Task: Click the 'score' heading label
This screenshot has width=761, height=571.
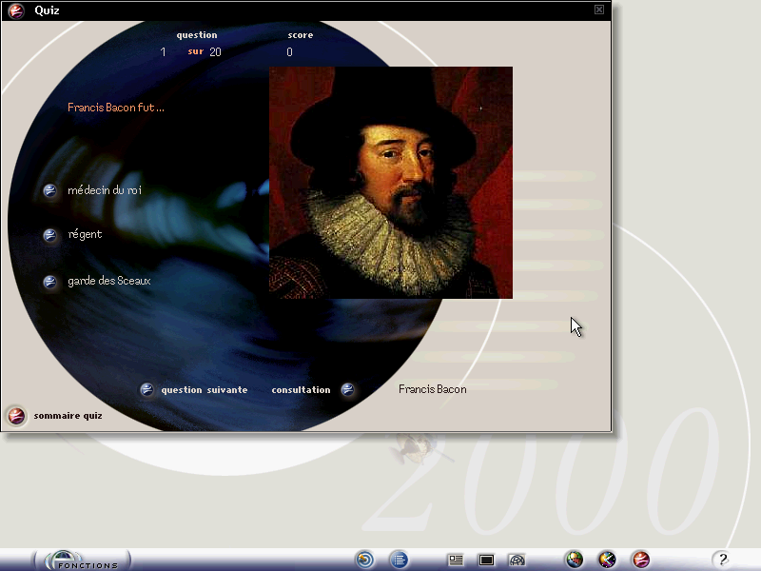Action: tap(301, 35)
